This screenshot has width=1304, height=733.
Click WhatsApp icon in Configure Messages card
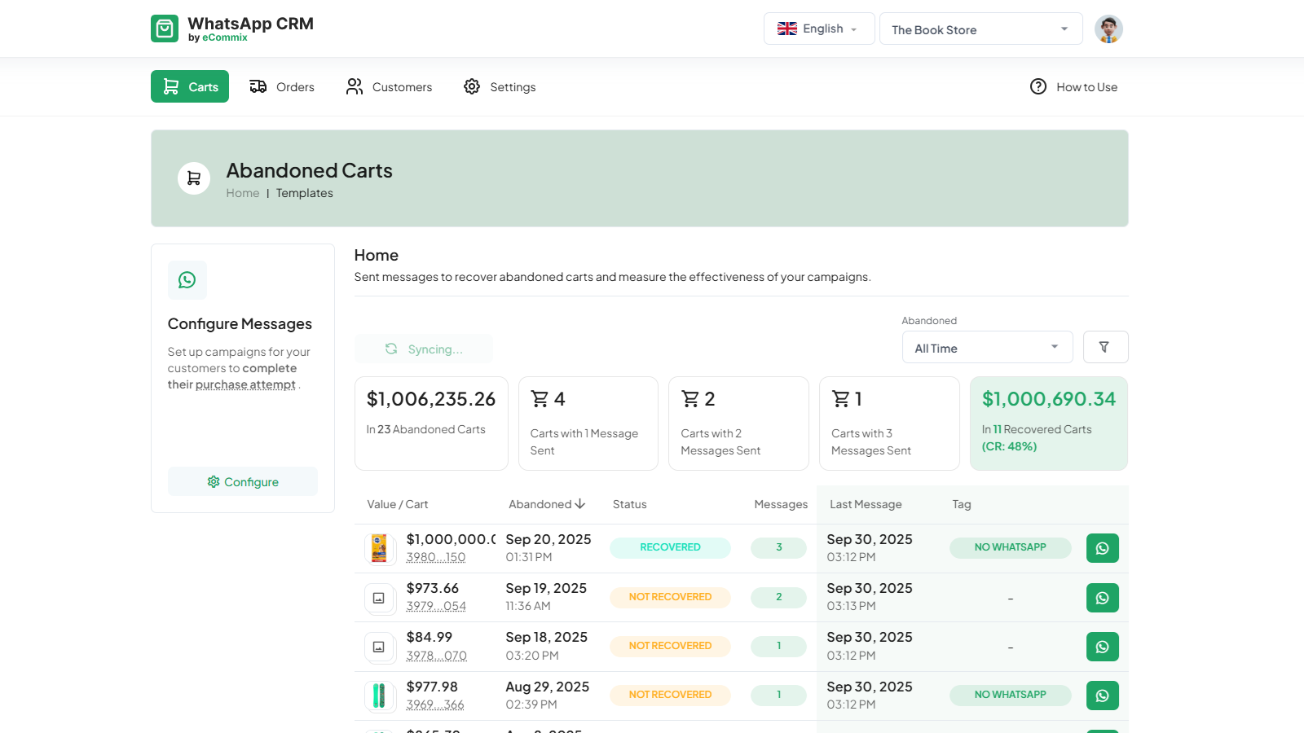tap(187, 280)
